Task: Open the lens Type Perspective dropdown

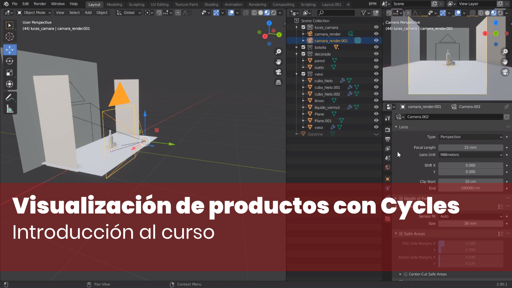Action: (471, 137)
